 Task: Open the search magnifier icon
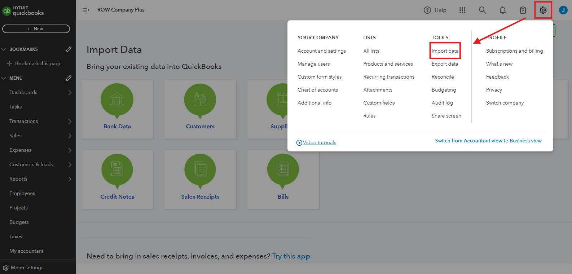click(x=482, y=10)
